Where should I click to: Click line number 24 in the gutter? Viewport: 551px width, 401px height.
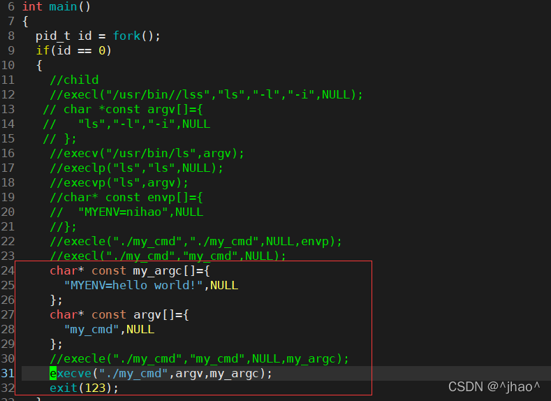[x=8, y=270]
